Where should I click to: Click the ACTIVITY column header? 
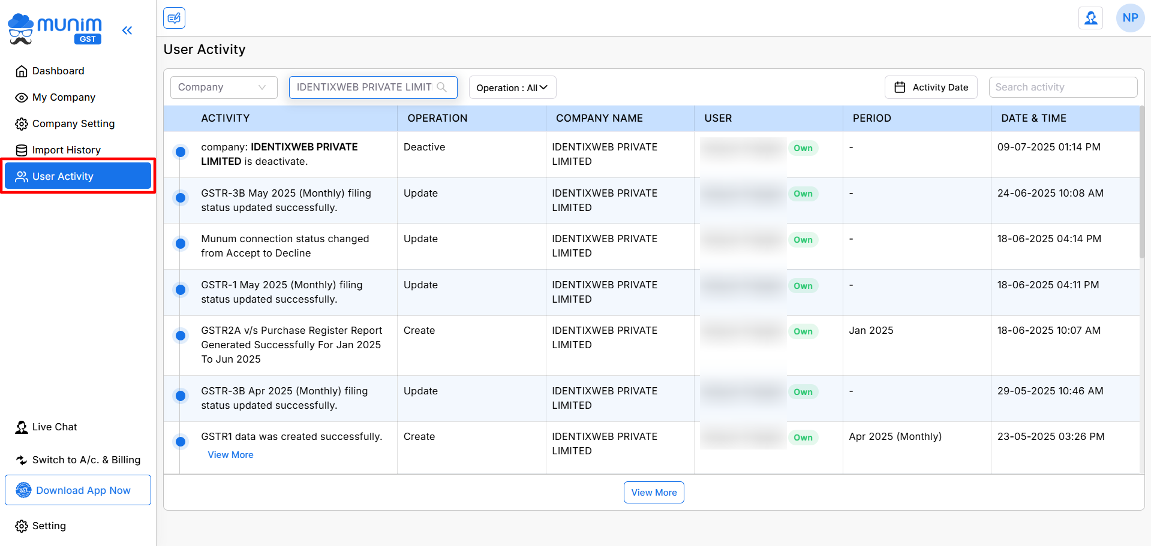point(226,119)
